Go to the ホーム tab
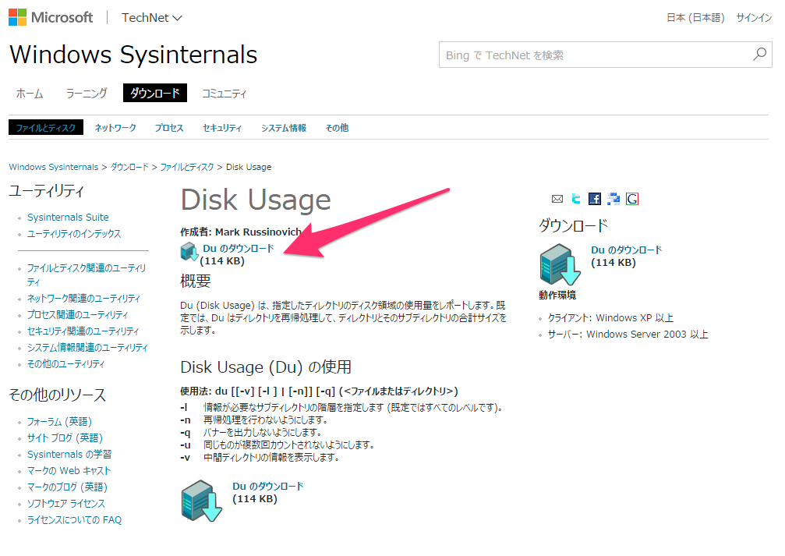The width and height of the screenshot is (785, 556). (x=30, y=93)
